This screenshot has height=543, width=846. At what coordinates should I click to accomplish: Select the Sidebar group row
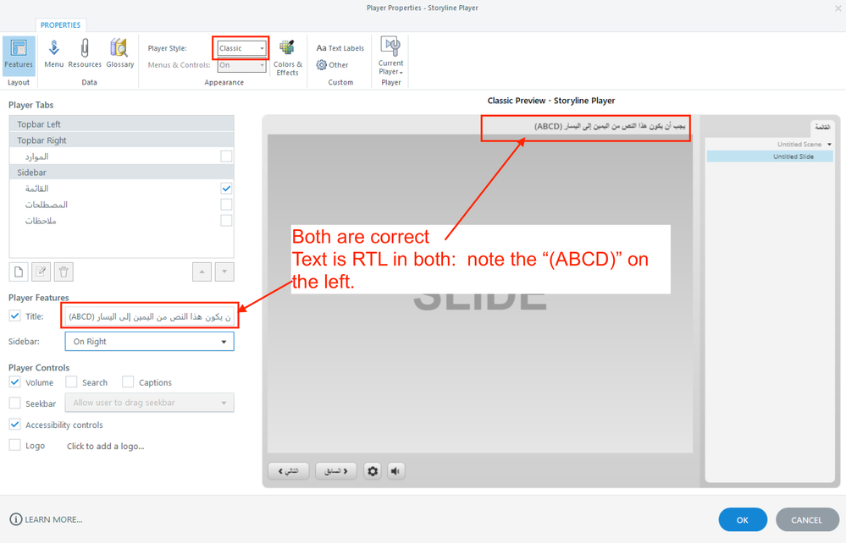point(121,173)
